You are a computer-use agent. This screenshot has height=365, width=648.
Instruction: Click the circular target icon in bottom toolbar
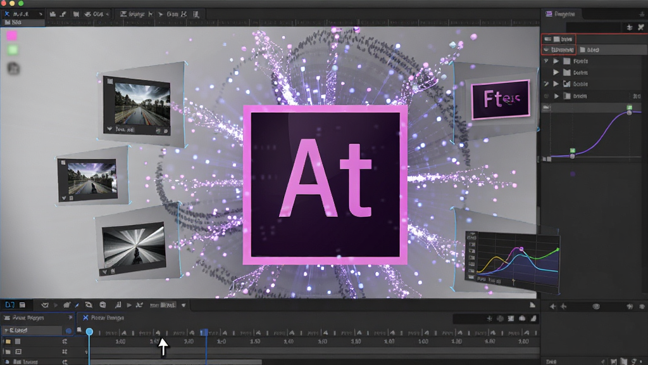pos(103,305)
